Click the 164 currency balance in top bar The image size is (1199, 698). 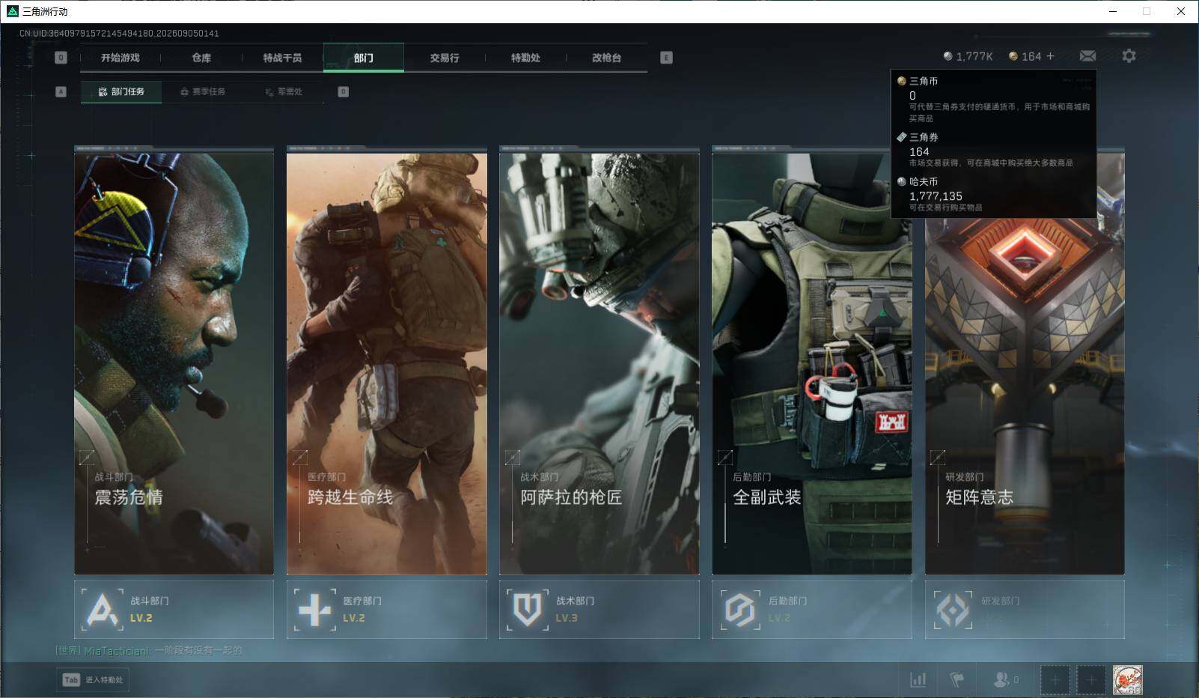tap(1031, 56)
